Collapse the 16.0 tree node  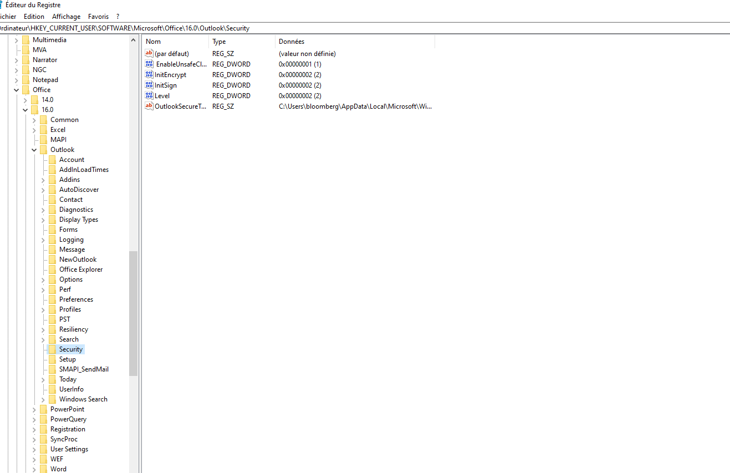25,110
